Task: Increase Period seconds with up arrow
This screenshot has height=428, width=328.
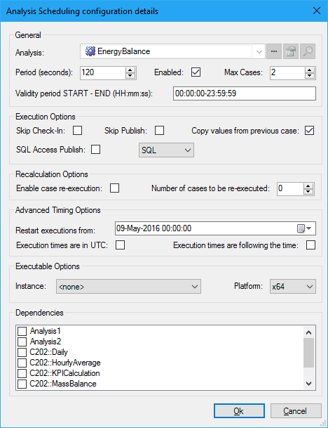Action: (130, 70)
